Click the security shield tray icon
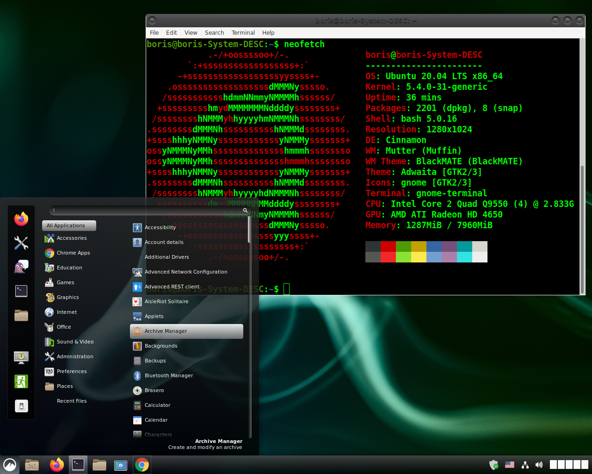The width and height of the screenshot is (592, 474). coord(494,465)
